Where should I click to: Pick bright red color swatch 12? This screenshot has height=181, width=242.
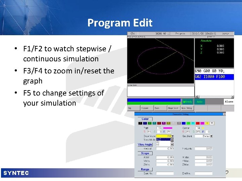(x=198, y=123)
